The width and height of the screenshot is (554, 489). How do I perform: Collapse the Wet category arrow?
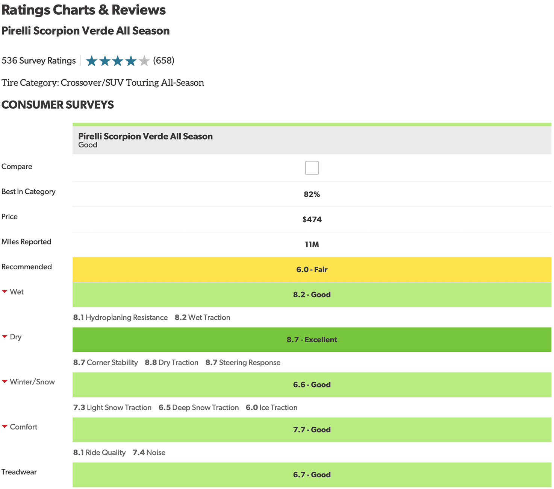pyautogui.click(x=5, y=292)
